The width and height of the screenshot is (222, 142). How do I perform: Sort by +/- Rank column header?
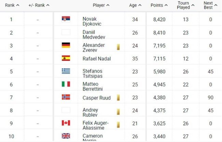(39, 5)
